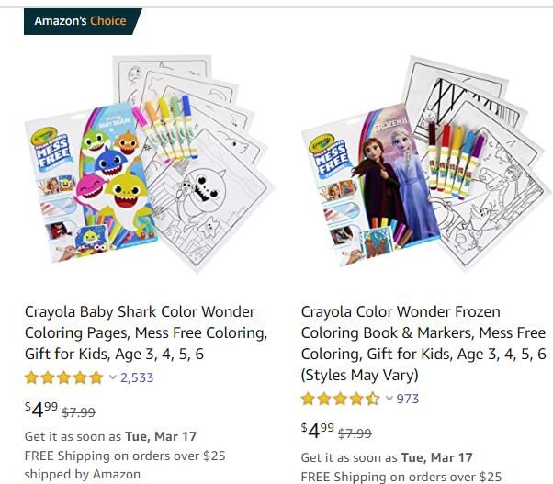The image size is (553, 484).
Task: Open the 973 customer reviews link
Action: (407, 399)
